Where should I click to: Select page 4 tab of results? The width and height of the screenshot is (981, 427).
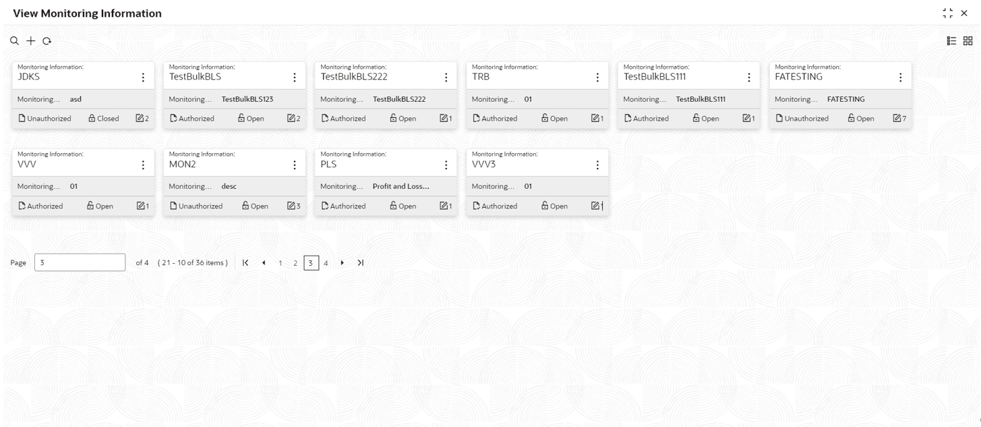326,262
